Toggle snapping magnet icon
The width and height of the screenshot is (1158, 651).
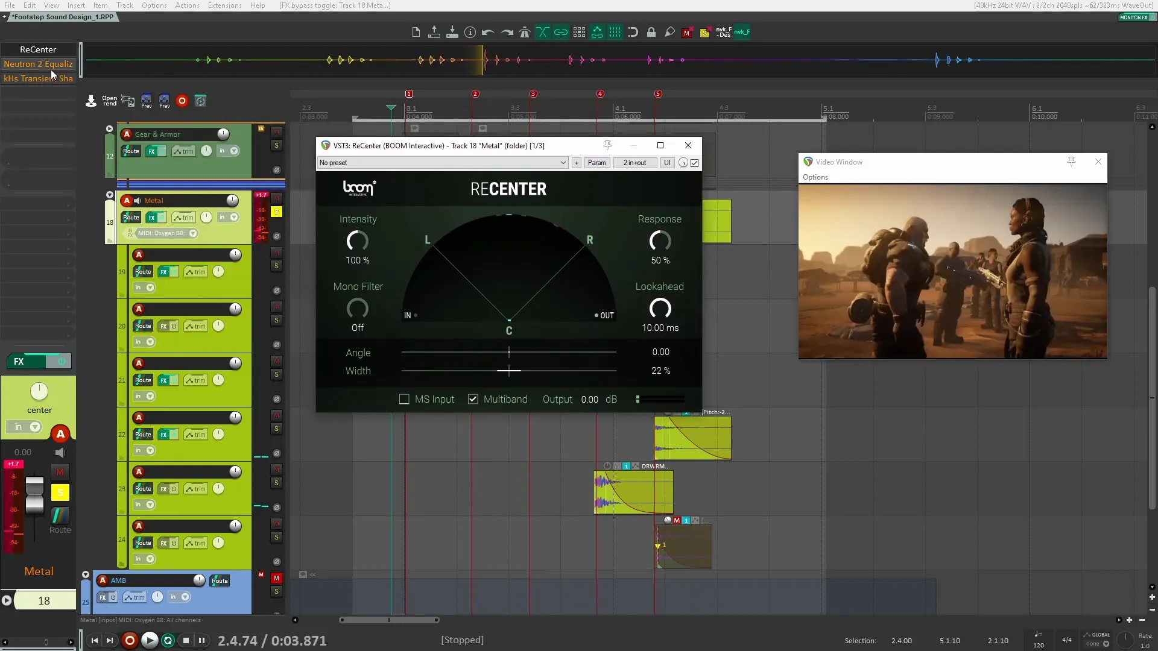[x=633, y=33]
